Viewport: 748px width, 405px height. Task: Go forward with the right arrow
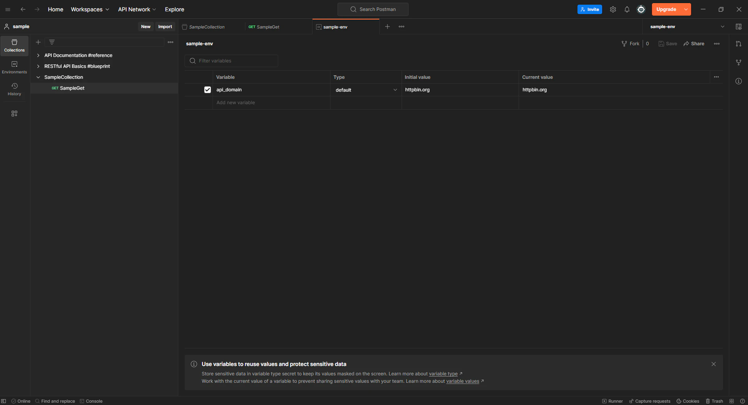coord(37,9)
